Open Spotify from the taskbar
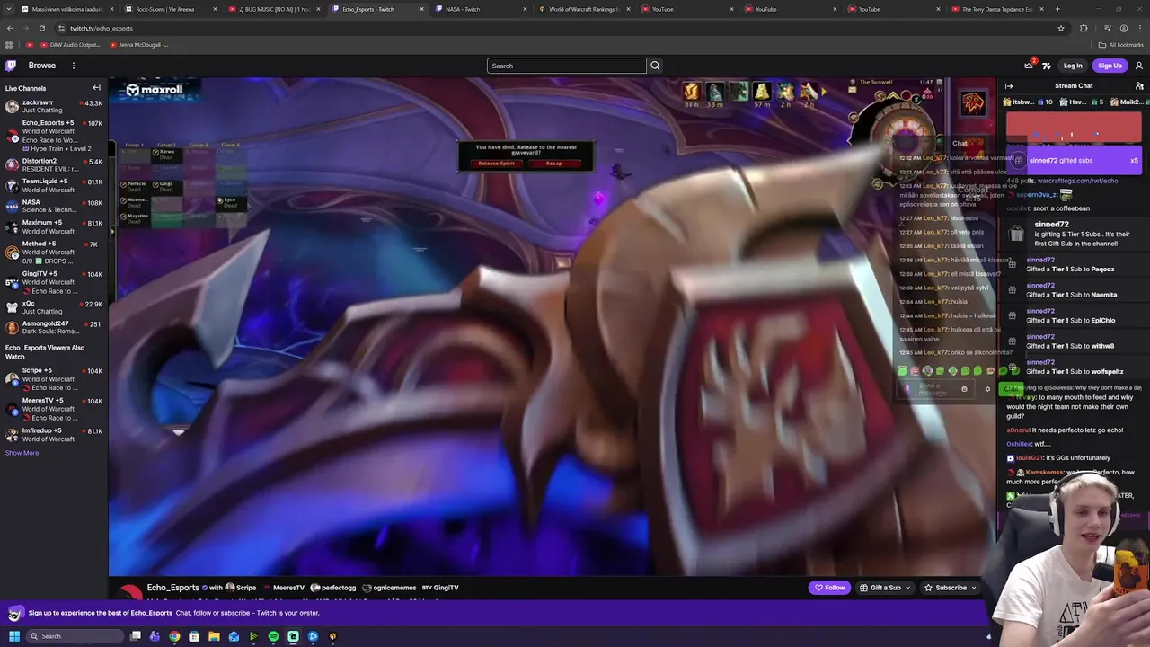This screenshot has width=1150, height=647. tap(273, 636)
